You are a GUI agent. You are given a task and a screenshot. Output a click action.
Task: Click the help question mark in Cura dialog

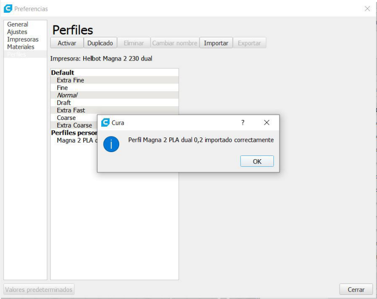pyautogui.click(x=243, y=122)
